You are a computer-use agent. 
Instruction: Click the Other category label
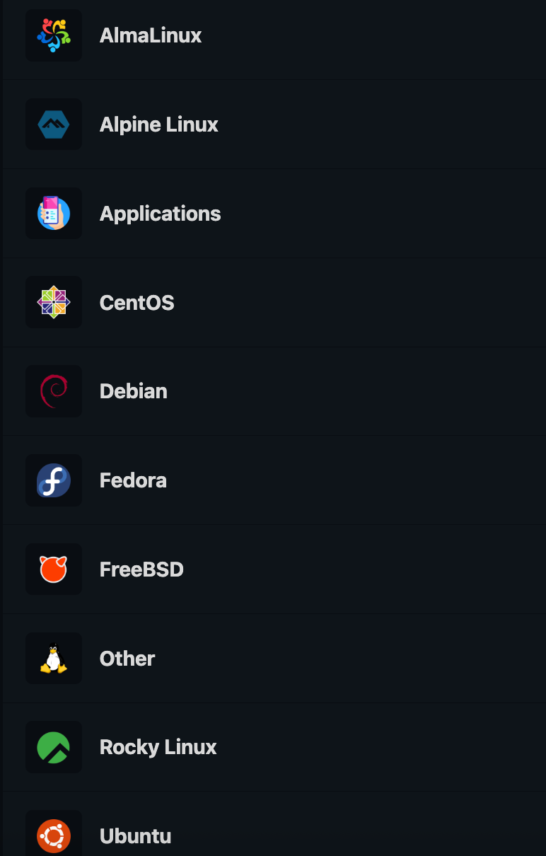coord(127,659)
